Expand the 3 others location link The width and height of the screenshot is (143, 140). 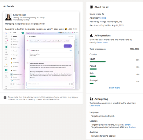(127, 125)
